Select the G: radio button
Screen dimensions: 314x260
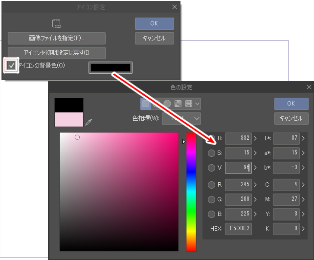(x=211, y=199)
